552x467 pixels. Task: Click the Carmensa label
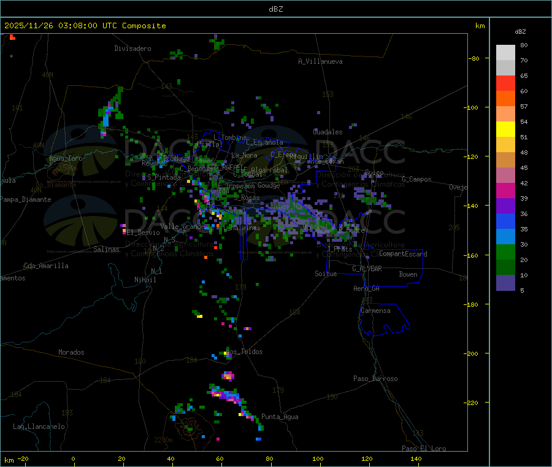375,311
